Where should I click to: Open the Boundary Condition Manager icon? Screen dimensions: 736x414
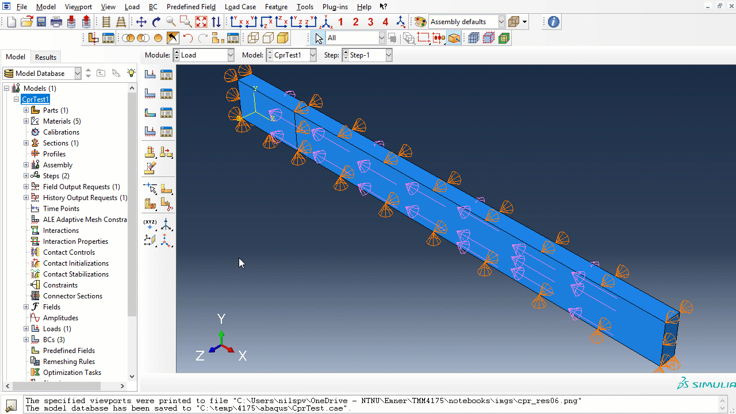(x=167, y=94)
